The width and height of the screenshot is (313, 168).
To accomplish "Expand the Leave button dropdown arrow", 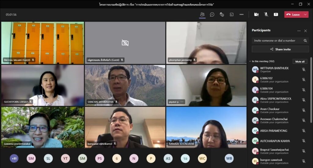I will [305, 14].
